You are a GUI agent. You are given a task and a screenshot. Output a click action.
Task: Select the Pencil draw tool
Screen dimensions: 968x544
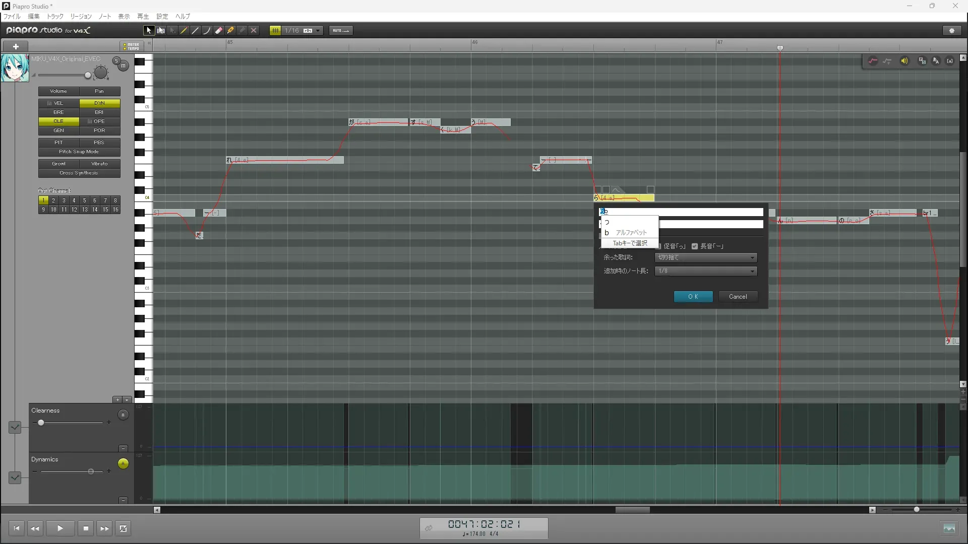[x=184, y=31]
